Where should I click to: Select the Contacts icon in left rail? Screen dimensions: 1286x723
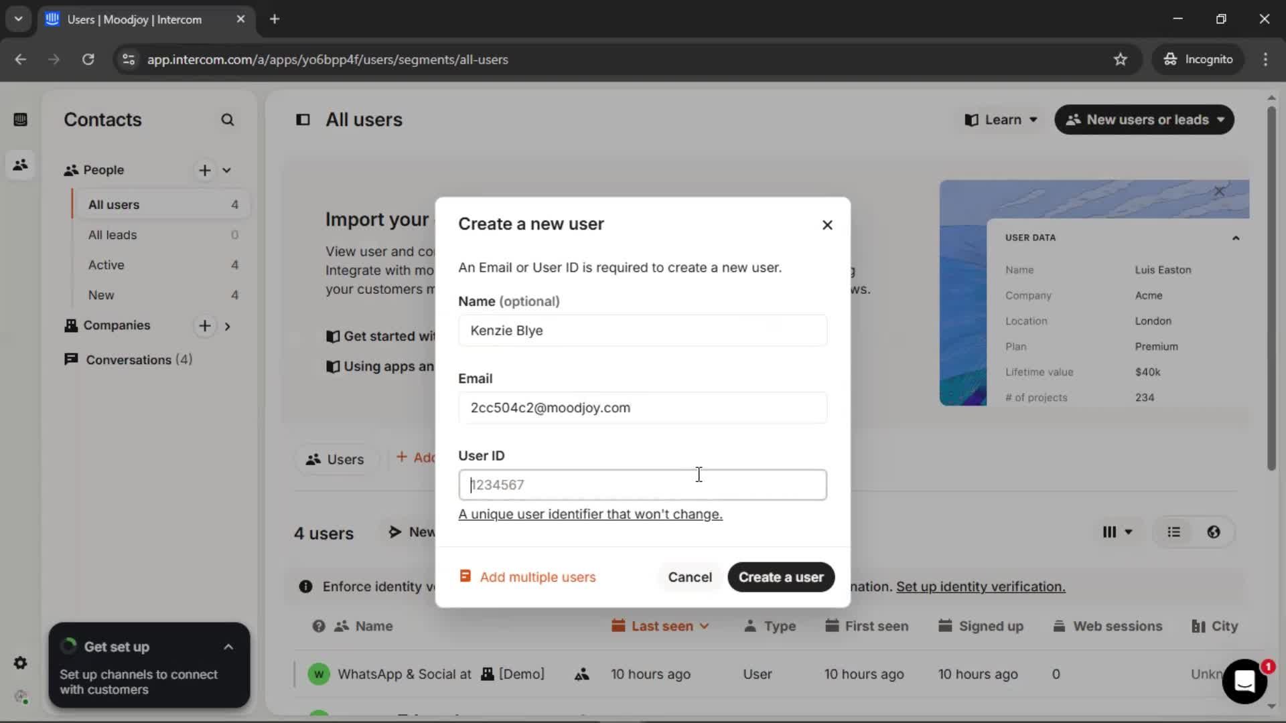click(20, 165)
